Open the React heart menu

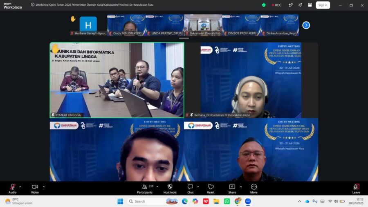tap(211, 189)
